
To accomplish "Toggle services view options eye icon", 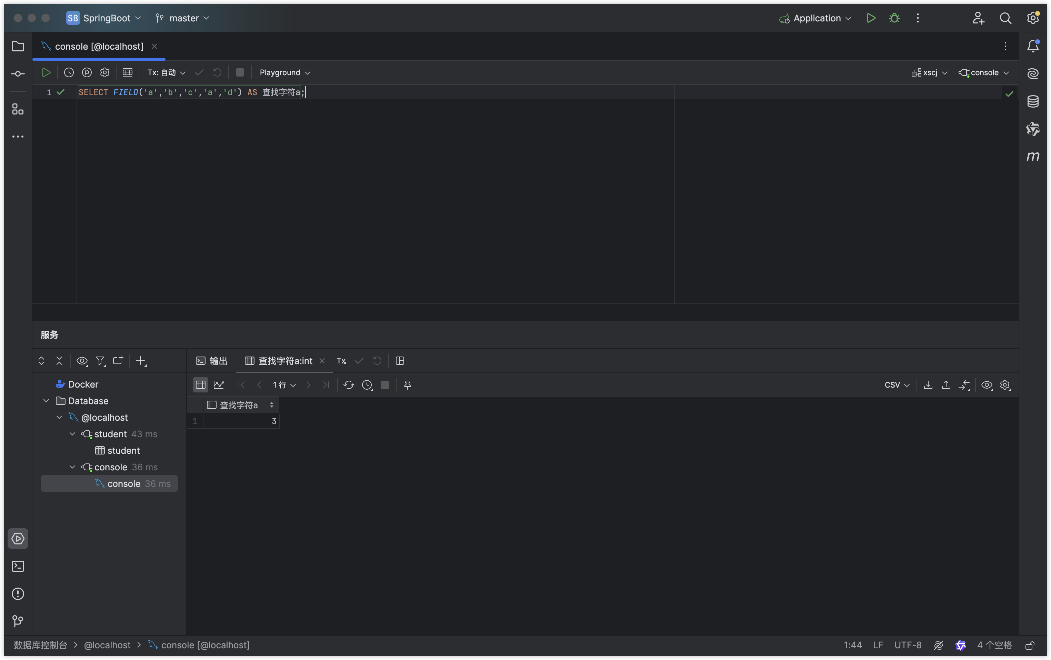I will [82, 361].
